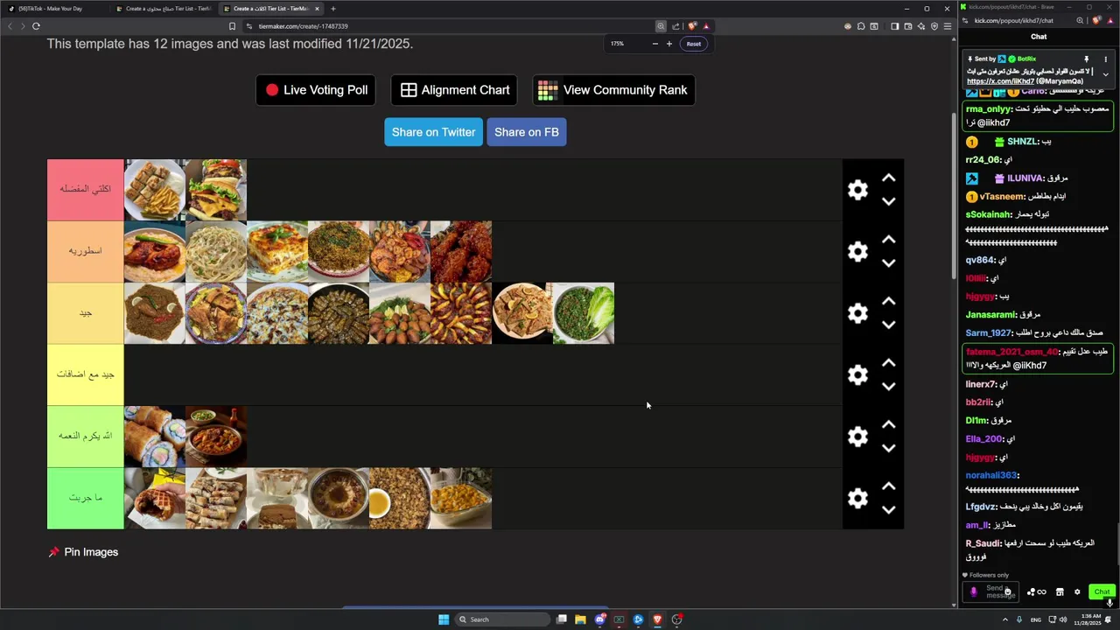Viewport: 1120px width, 630px height.
Task: Open Brave main hamburger menu
Action: click(947, 26)
